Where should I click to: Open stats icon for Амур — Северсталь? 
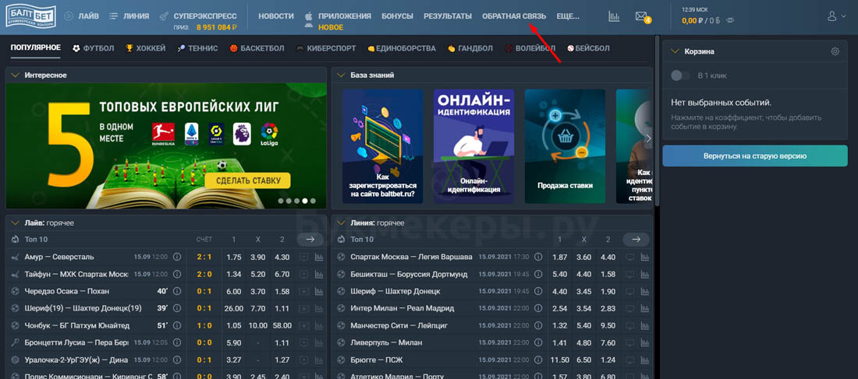[x=319, y=257]
